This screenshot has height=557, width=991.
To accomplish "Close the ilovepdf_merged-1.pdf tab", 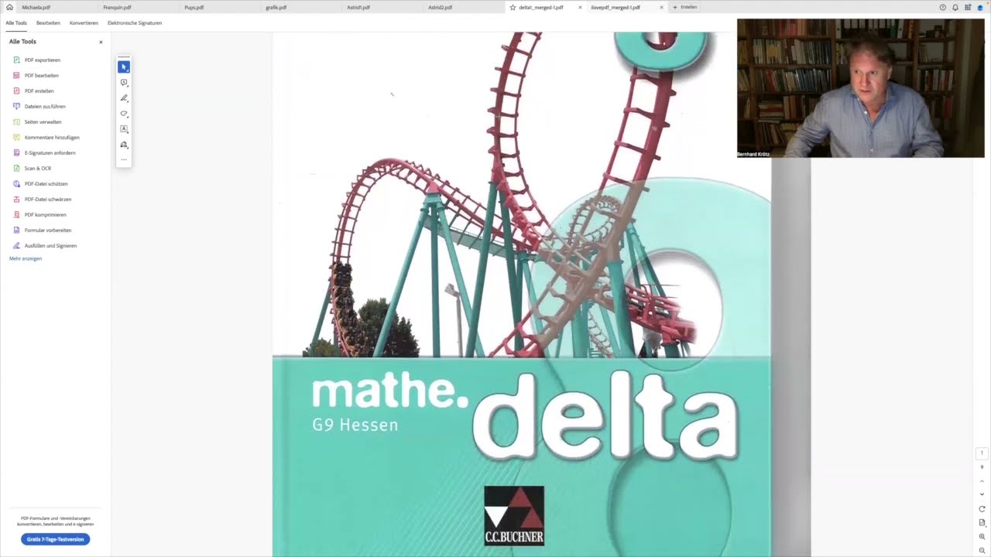I will pyautogui.click(x=661, y=7).
